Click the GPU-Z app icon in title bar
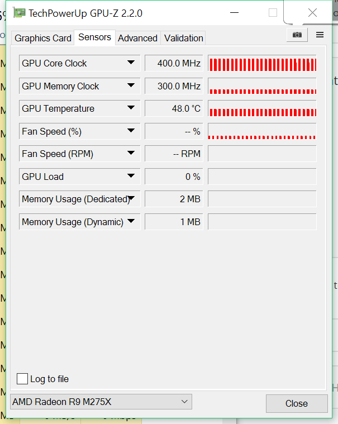Viewport: 338px width, 424px height. (19, 12)
